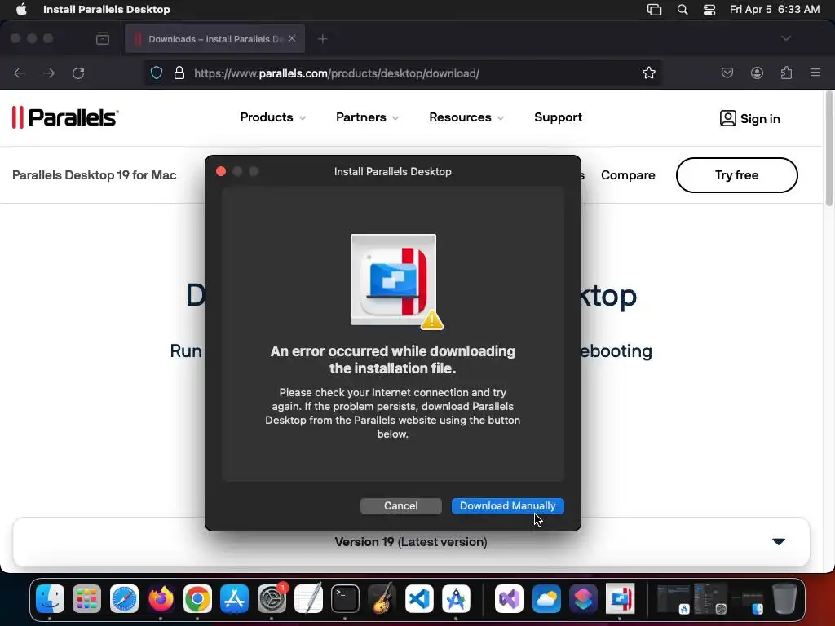
Task: Click the Try free button
Action: (x=736, y=175)
